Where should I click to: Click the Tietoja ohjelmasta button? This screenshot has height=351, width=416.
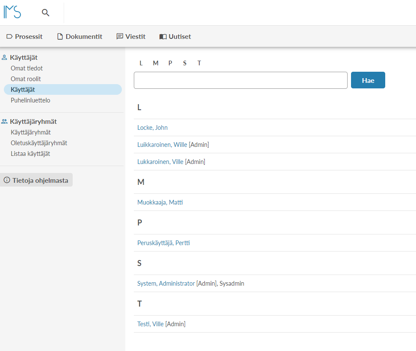coord(36,180)
